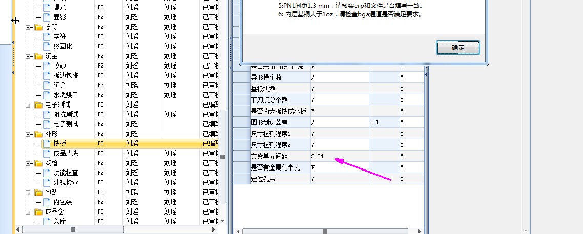
Task: Click the document icon of 终固化
Action: [47, 47]
